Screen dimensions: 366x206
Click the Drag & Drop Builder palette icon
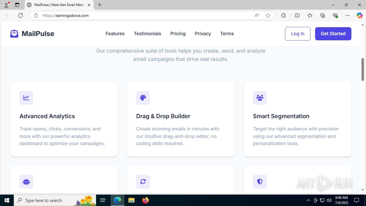(x=143, y=98)
